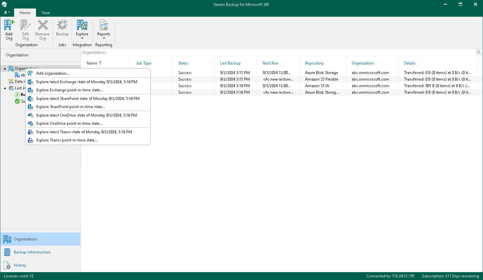
Task: Sort by the Status column header
Action: [x=183, y=63]
